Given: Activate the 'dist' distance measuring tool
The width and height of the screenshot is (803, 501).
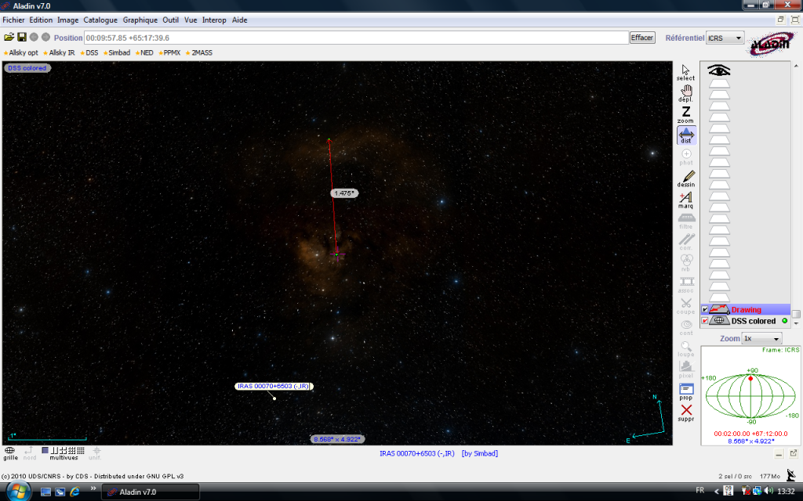Looking at the screenshot, I should point(686,135).
